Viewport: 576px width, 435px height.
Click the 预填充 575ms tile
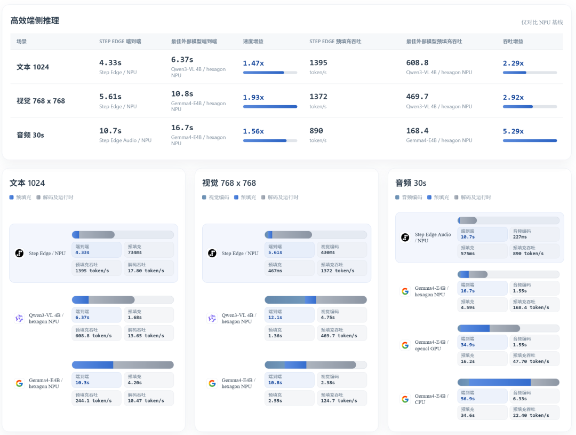482,251
